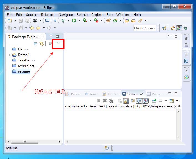Click the Save All icon
This screenshot has width=196, height=159.
[x=27, y=20]
